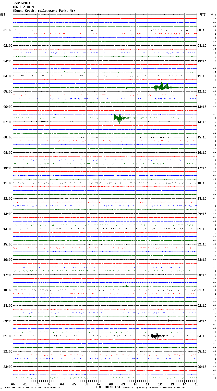Click the date header 'Dec23,2014'
This screenshot has width=217, height=391.
(x=21, y=3)
